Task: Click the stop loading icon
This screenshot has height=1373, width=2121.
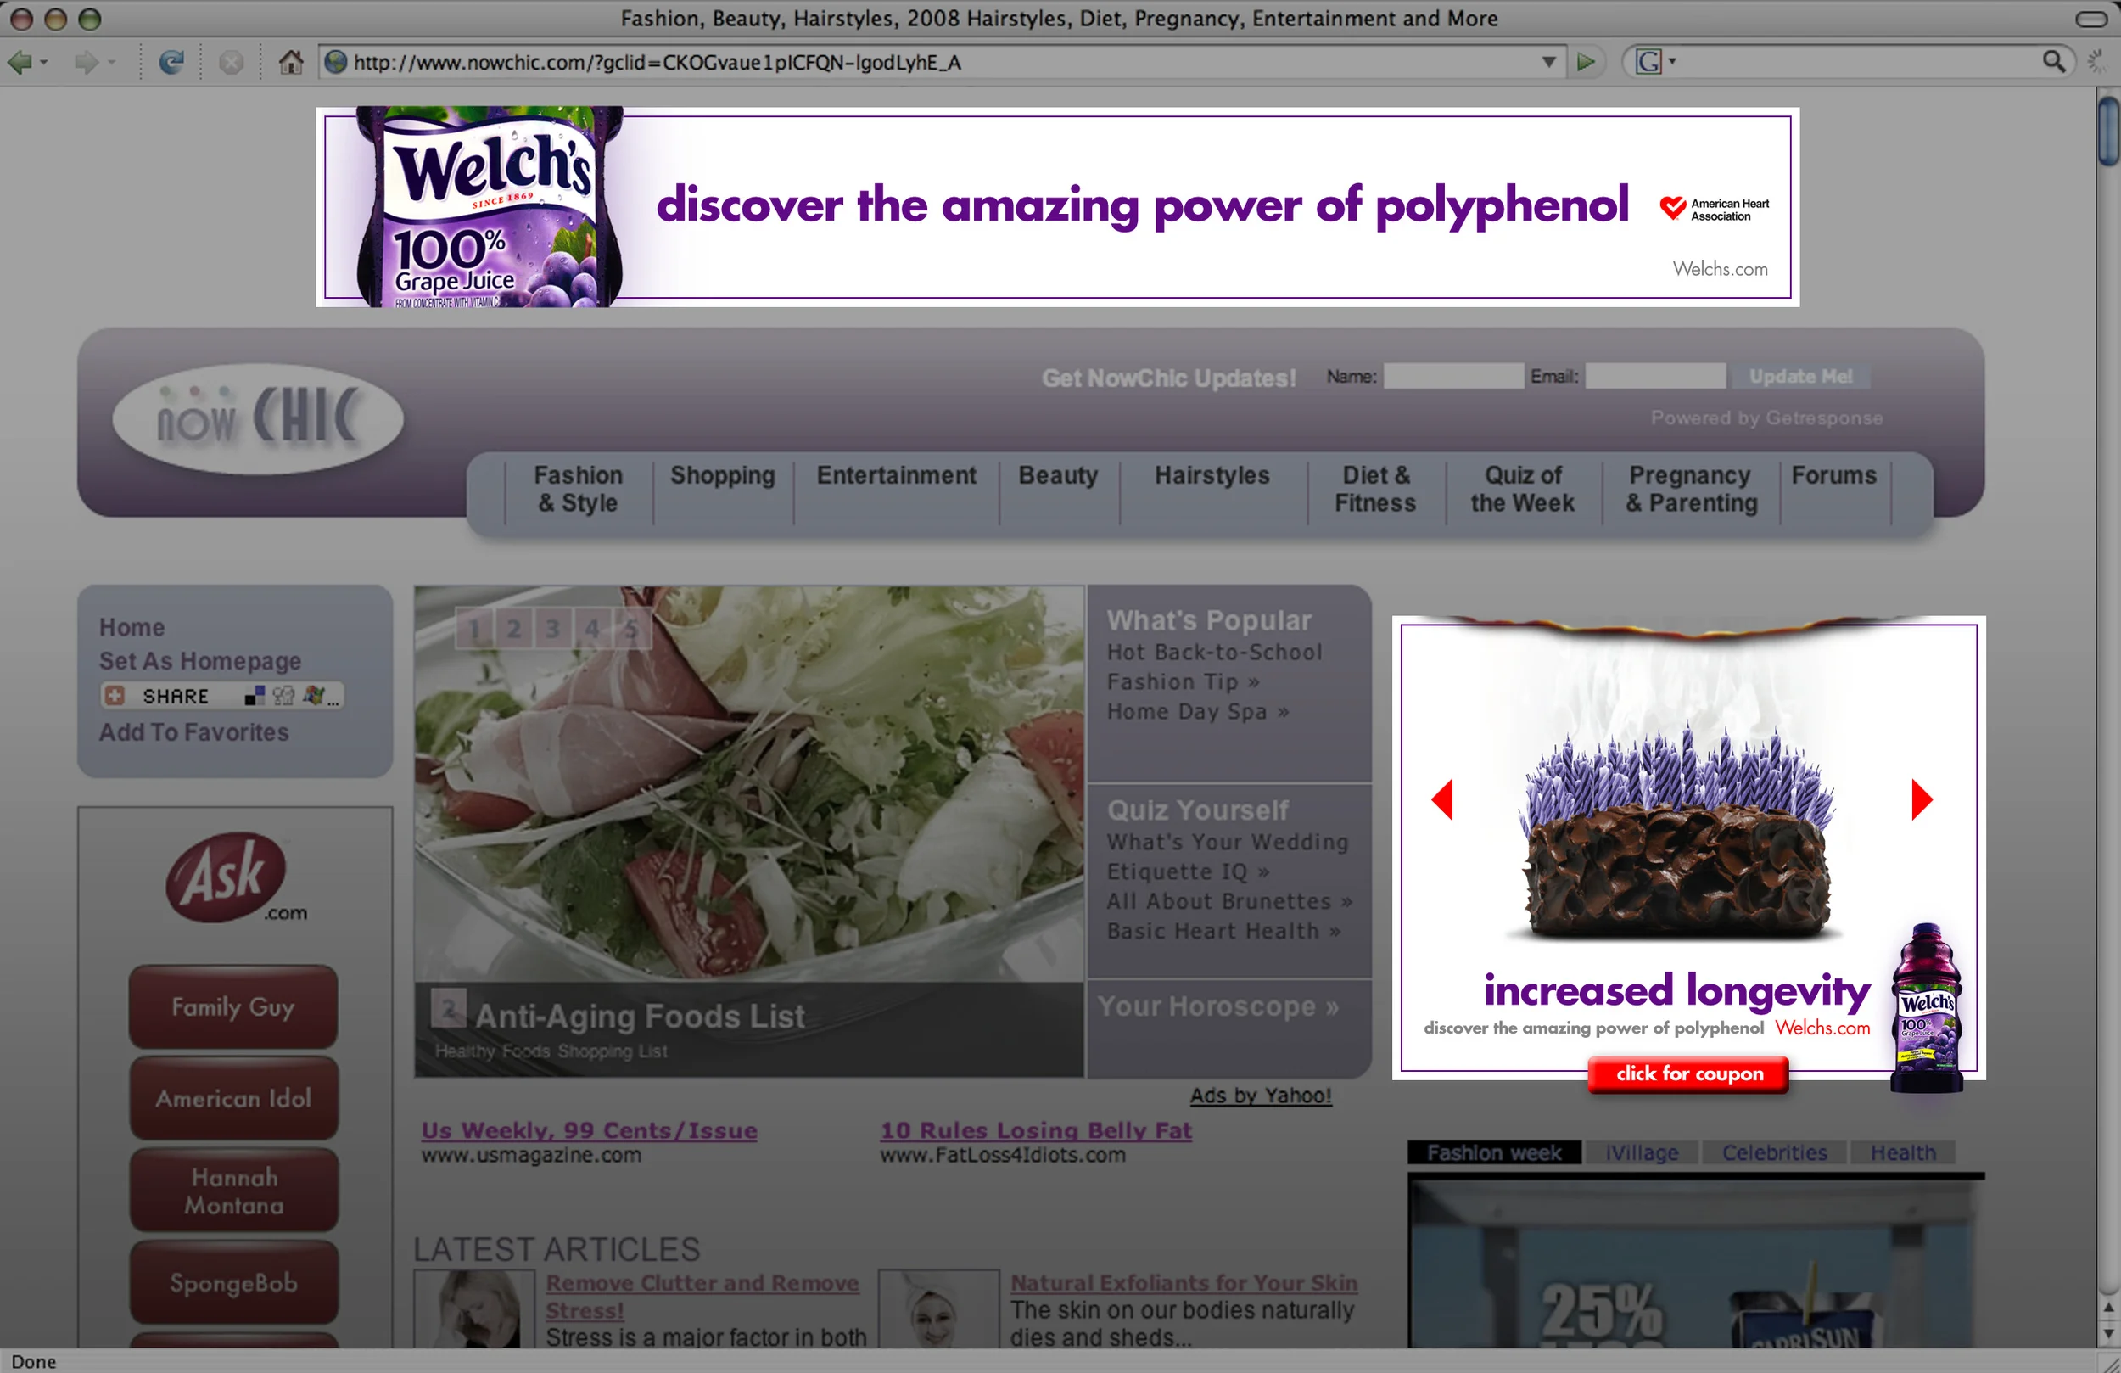Action: (231, 63)
